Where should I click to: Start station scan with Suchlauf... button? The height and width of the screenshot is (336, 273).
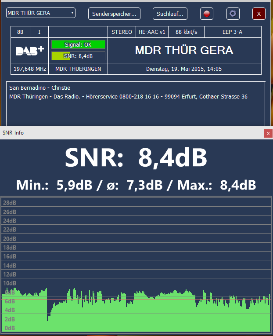tap(170, 14)
